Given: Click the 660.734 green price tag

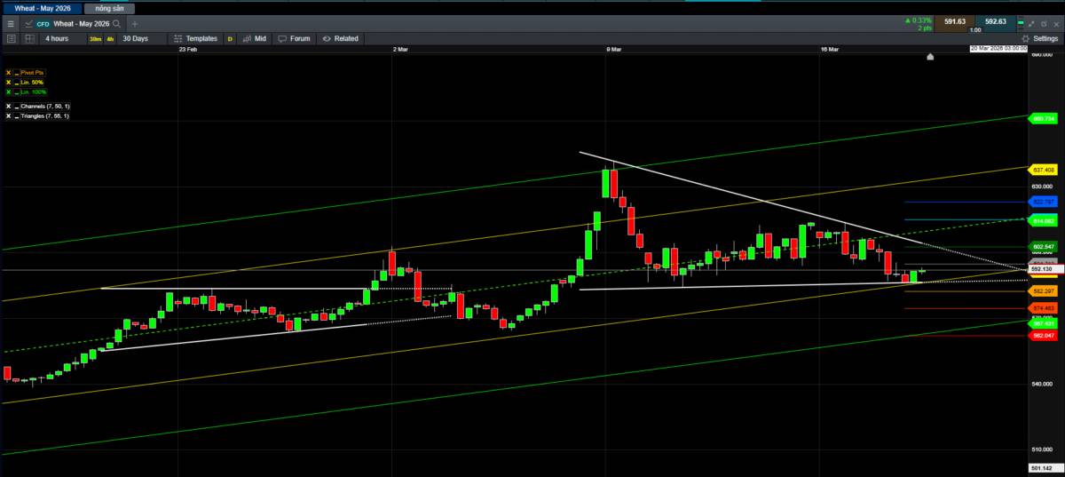Looking at the screenshot, I should click(1043, 118).
